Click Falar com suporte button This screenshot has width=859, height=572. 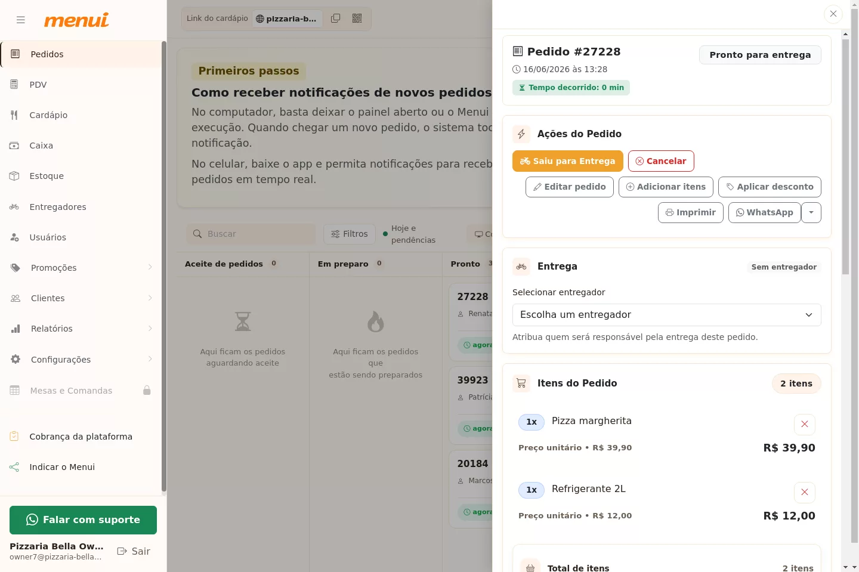(x=83, y=520)
